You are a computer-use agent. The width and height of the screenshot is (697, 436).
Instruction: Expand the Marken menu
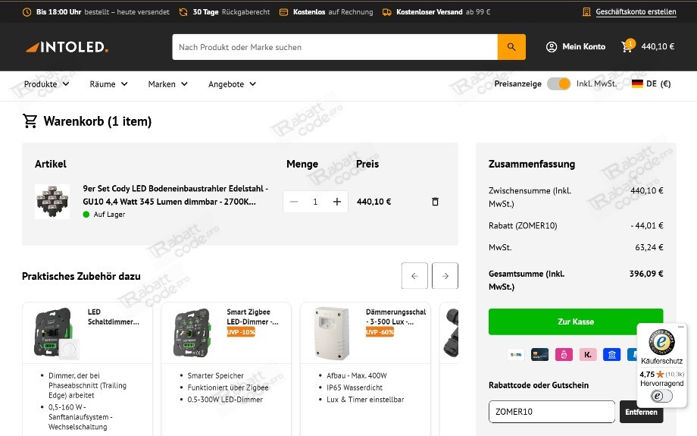pyautogui.click(x=167, y=84)
